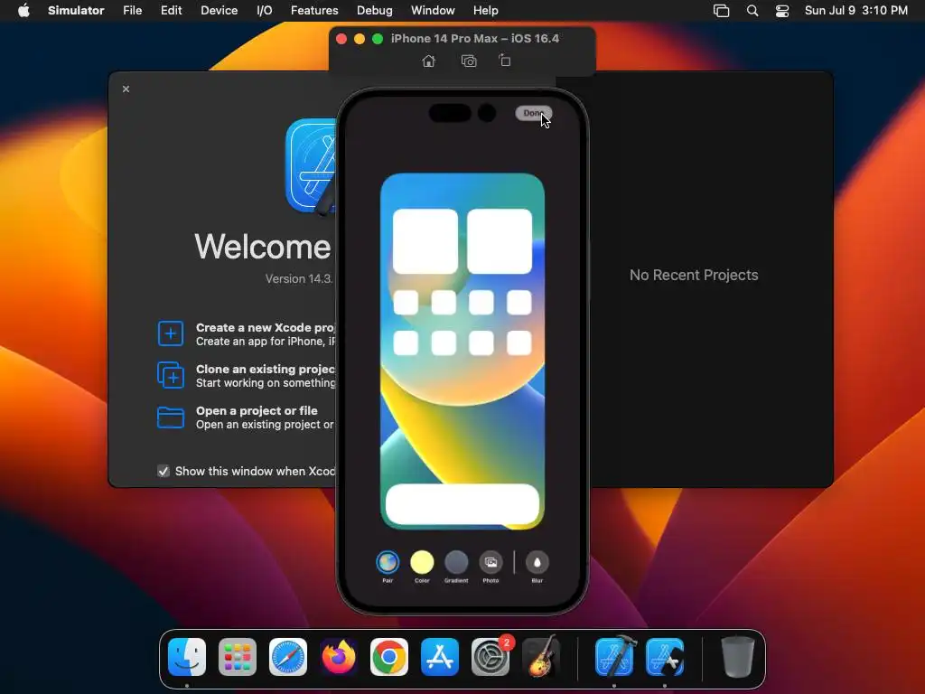Rotate the simulator device
Screen dimensions: 925x694
(504, 61)
